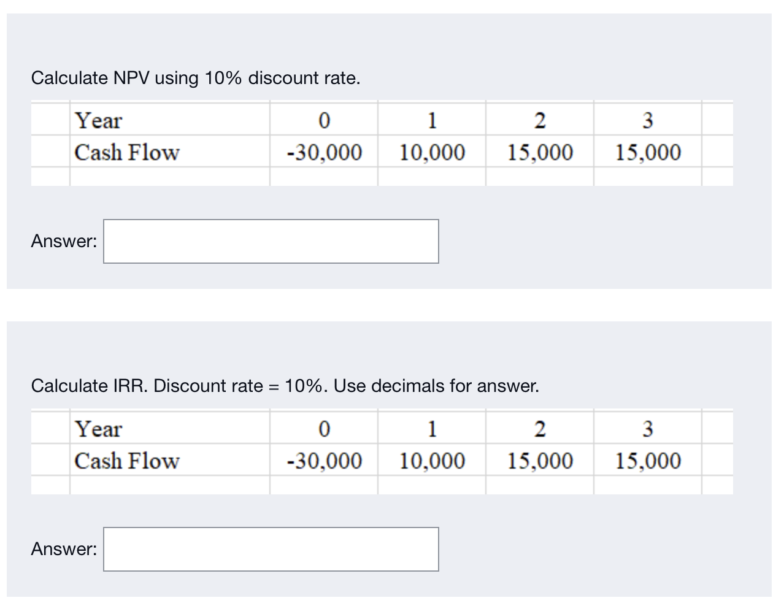Select the 'Year' label cell in NPV table
The height and width of the screenshot is (606, 784).
[x=99, y=121]
